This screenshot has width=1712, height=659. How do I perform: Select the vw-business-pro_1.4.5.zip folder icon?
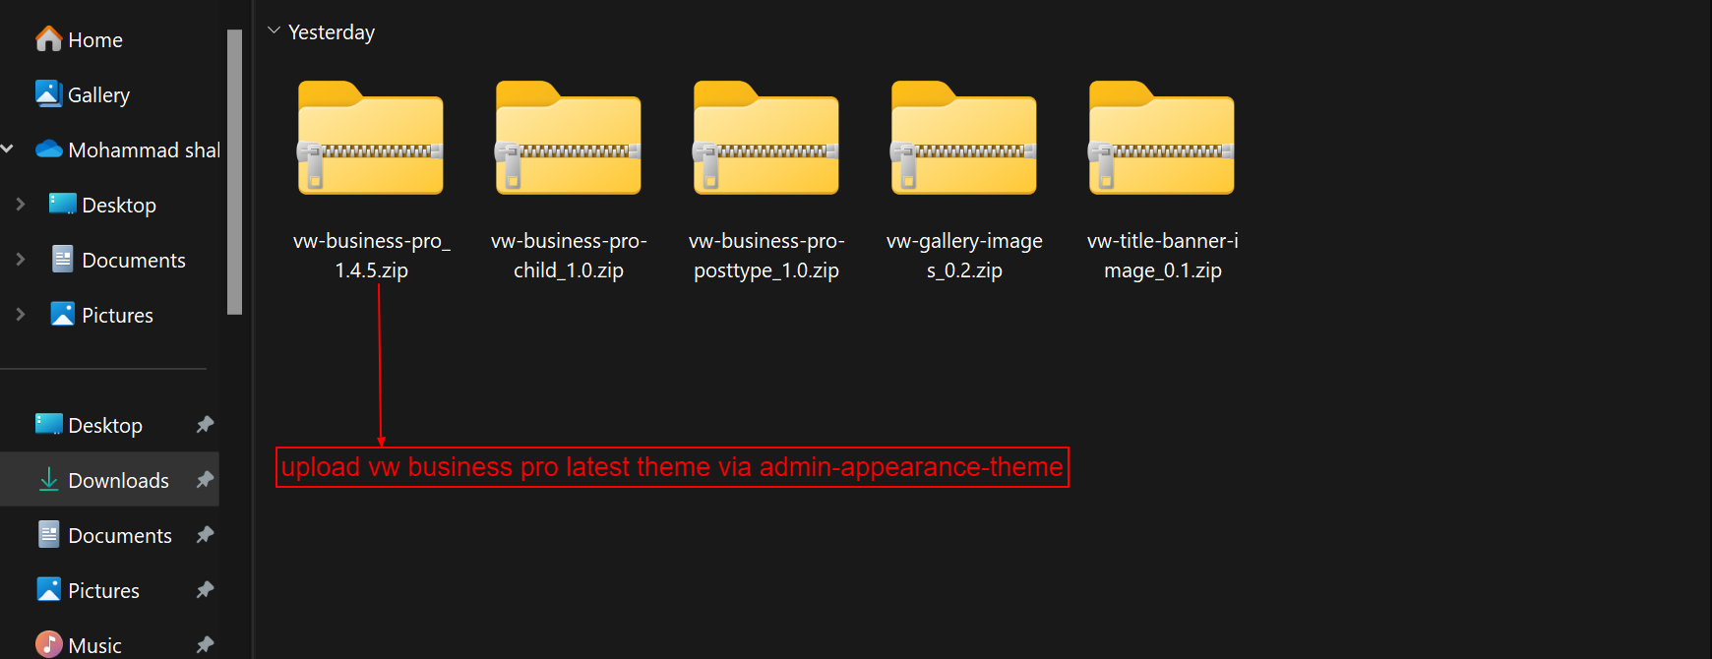click(x=371, y=138)
